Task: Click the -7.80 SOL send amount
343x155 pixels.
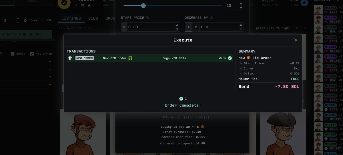Action: [287, 87]
